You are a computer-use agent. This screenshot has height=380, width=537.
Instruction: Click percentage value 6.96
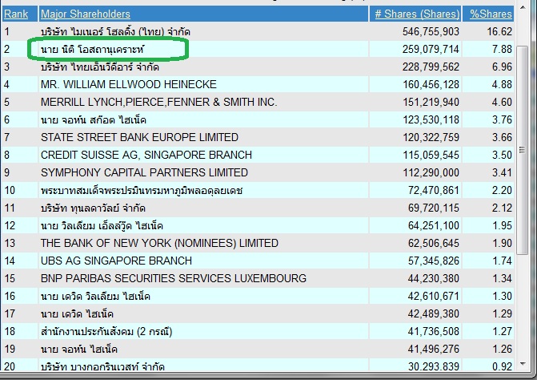coord(502,67)
